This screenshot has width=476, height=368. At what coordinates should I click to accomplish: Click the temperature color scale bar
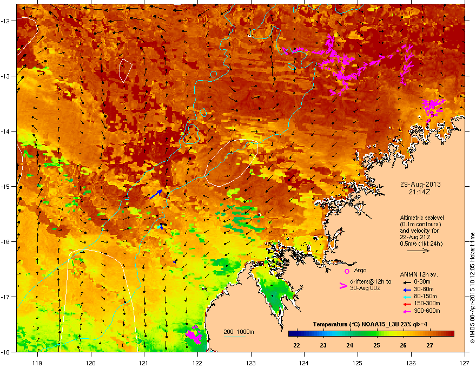(x=371, y=334)
